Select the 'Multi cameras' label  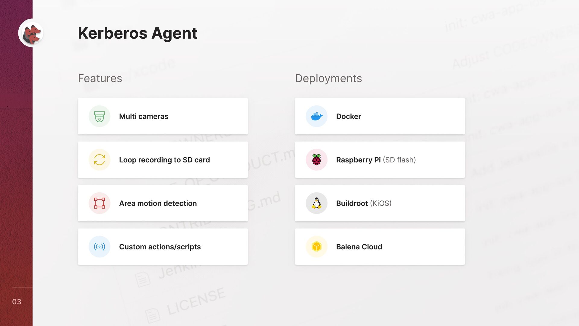[x=144, y=117]
